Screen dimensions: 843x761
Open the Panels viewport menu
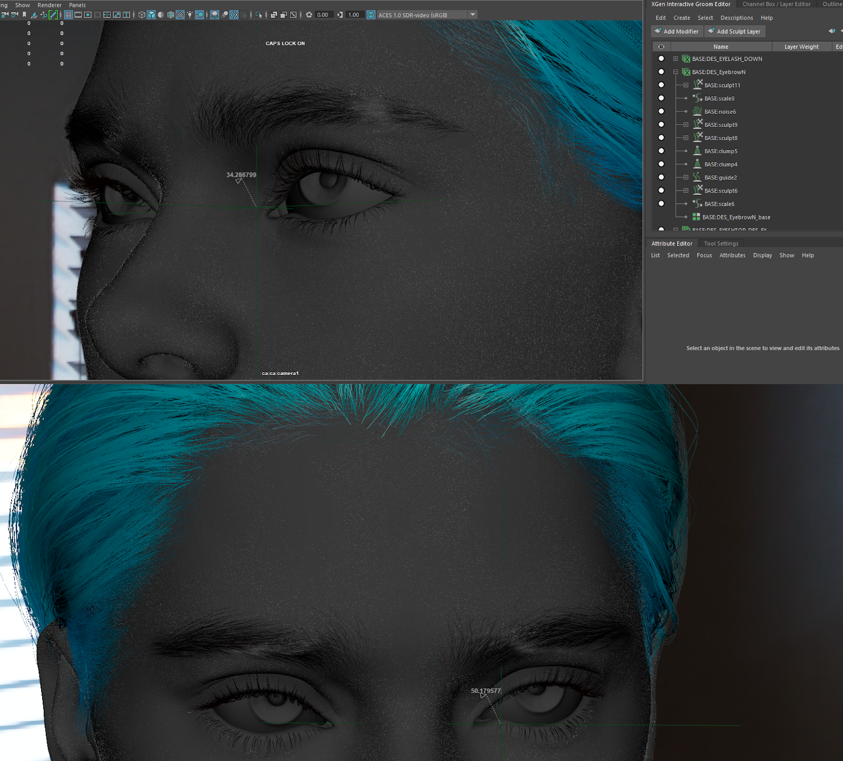[77, 5]
